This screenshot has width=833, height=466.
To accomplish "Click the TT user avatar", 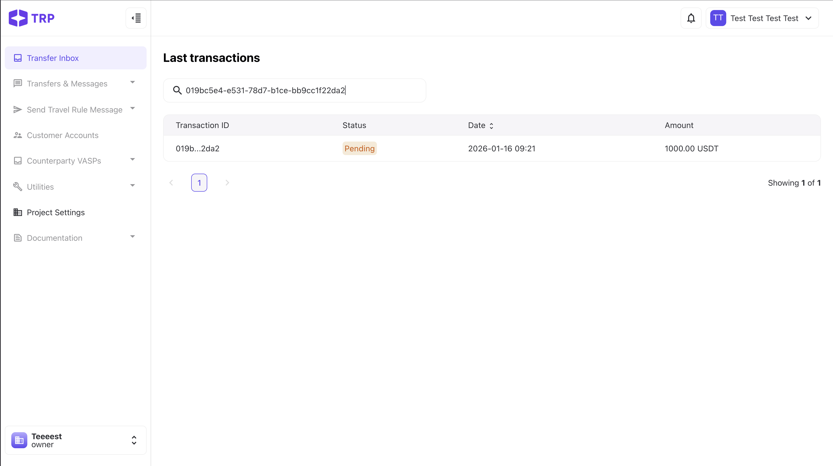I will pos(718,18).
